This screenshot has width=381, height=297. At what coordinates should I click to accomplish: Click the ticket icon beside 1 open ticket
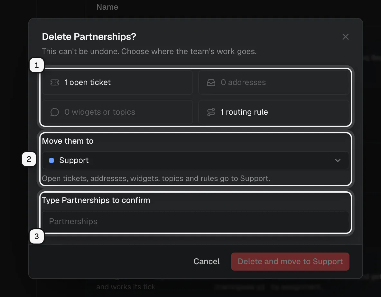click(55, 82)
